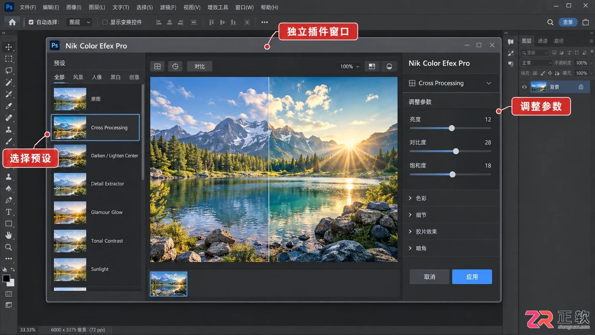Expand the 暗角 section
The image size is (595, 335).
pyautogui.click(x=451, y=248)
